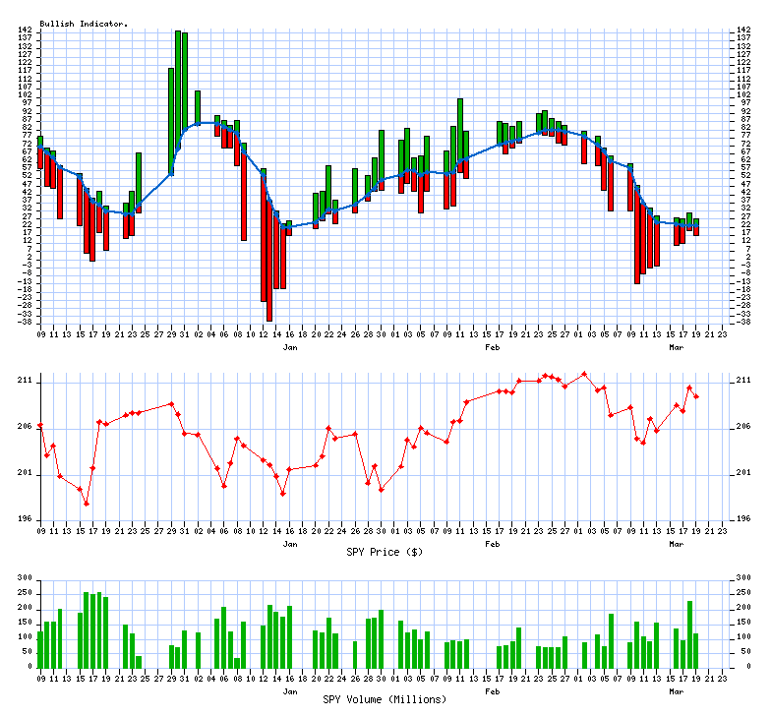Select the last SPY price point in March

click(x=696, y=396)
